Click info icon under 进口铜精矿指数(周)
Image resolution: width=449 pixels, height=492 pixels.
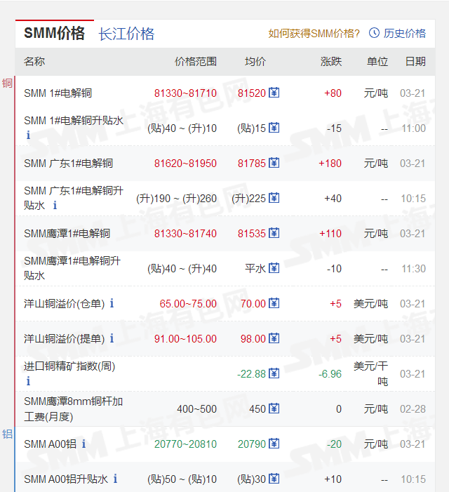[28, 381]
